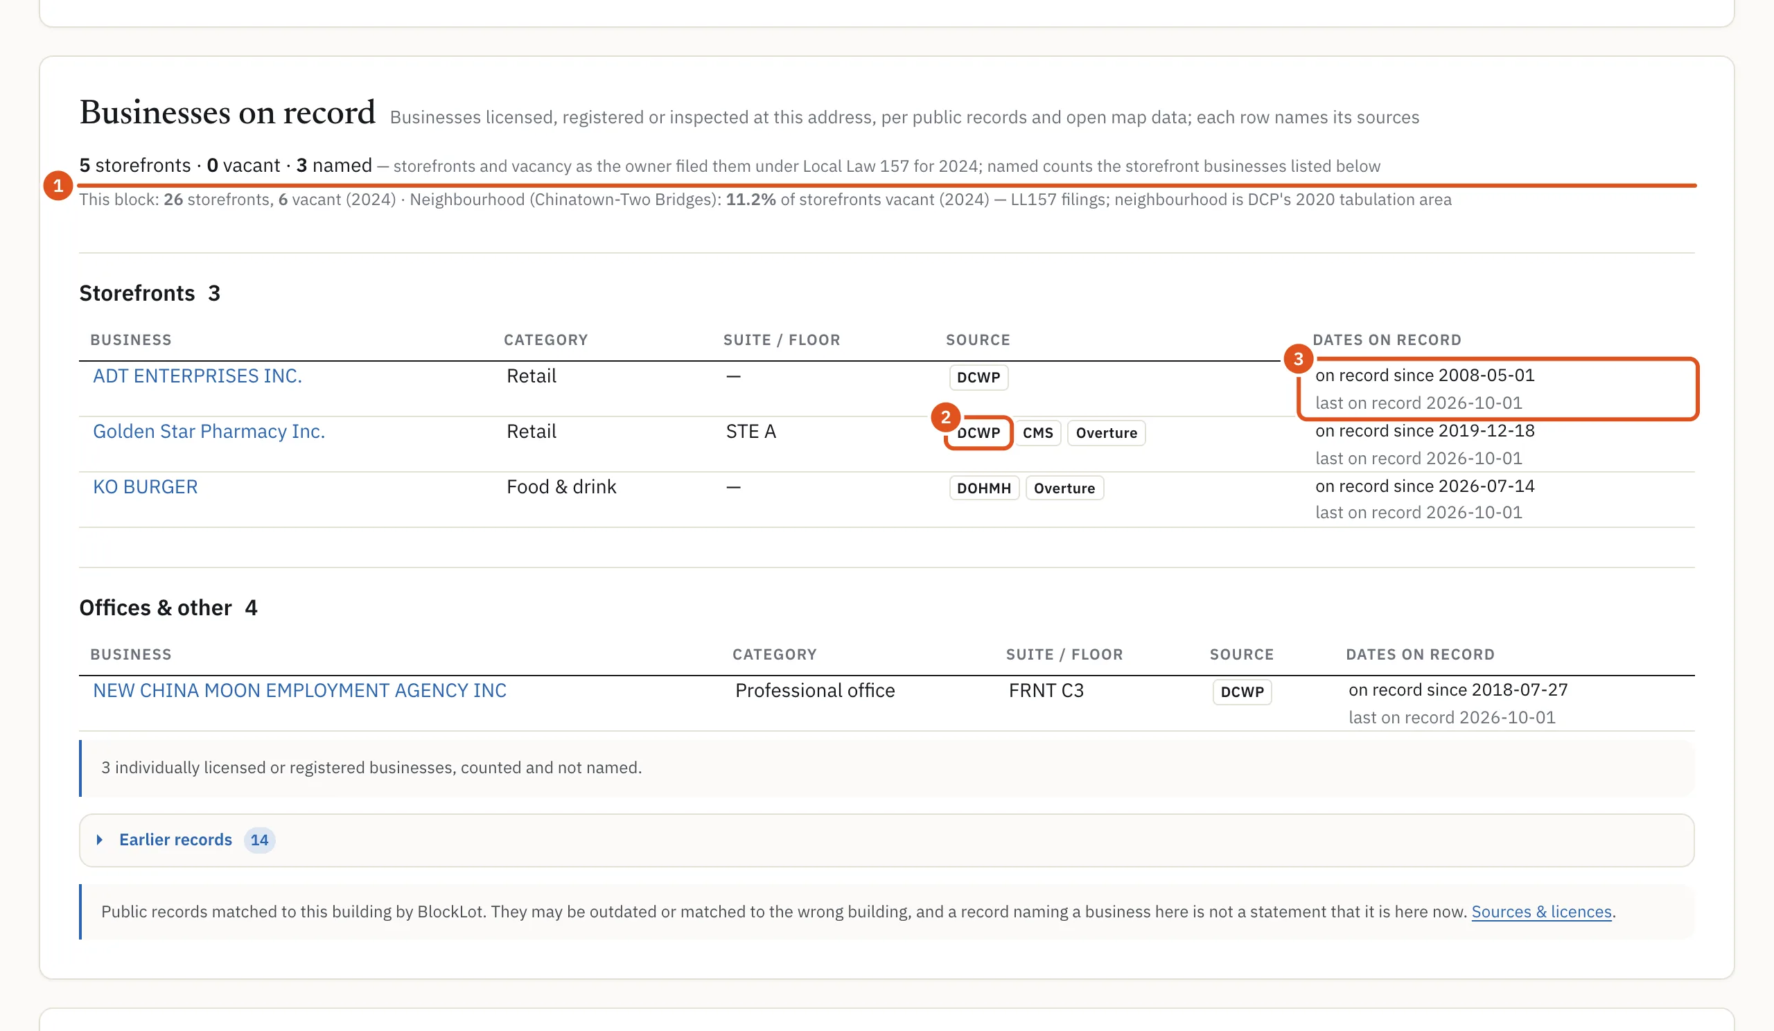
Task: Click the DOHMH source tag
Action: [x=983, y=488]
